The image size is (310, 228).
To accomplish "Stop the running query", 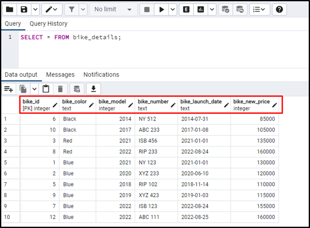I will pos(146,9).
